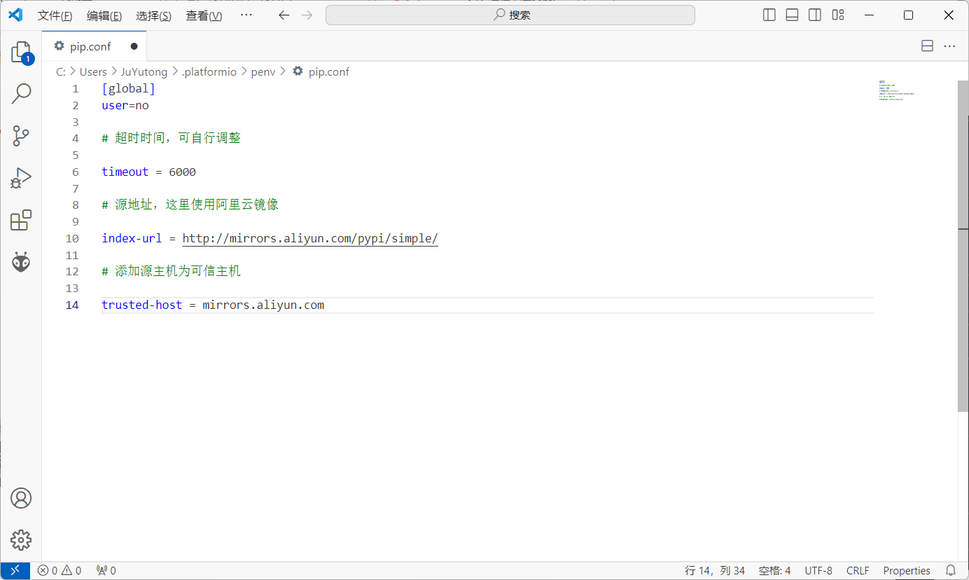Click the gear icon on pip.conf tab
Viewport: 969px width, 580px height.
[x=60, y=46]
